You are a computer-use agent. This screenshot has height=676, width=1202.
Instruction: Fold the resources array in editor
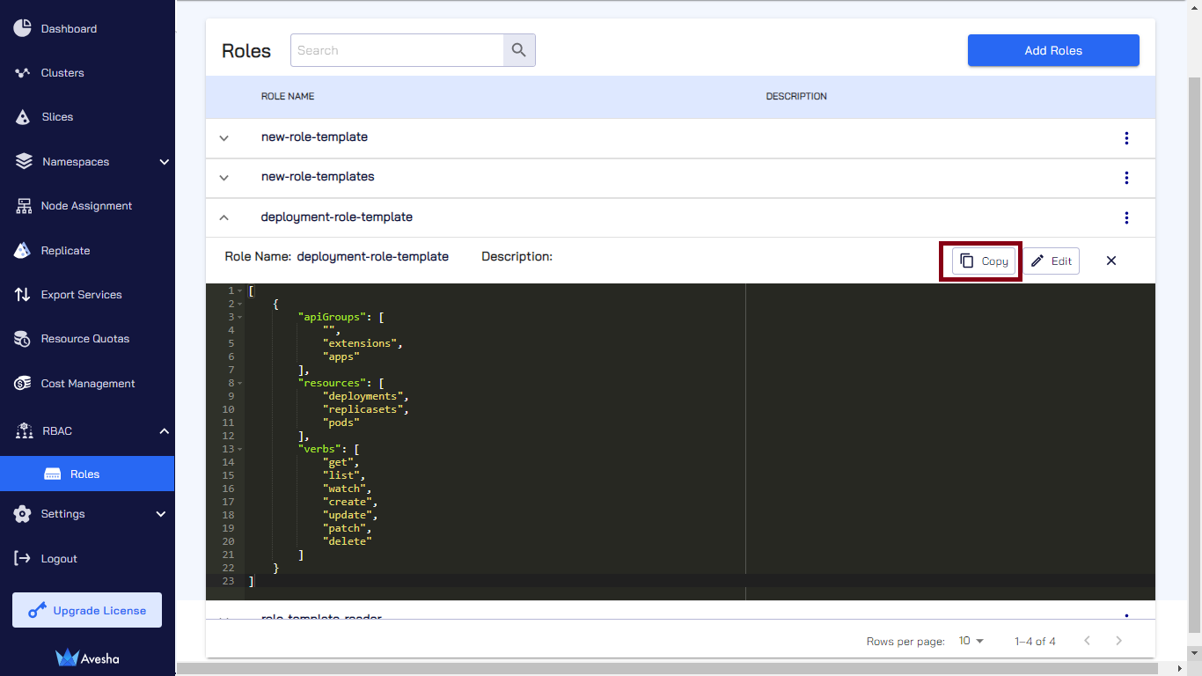pyautogui.click(x=240, y=383)
